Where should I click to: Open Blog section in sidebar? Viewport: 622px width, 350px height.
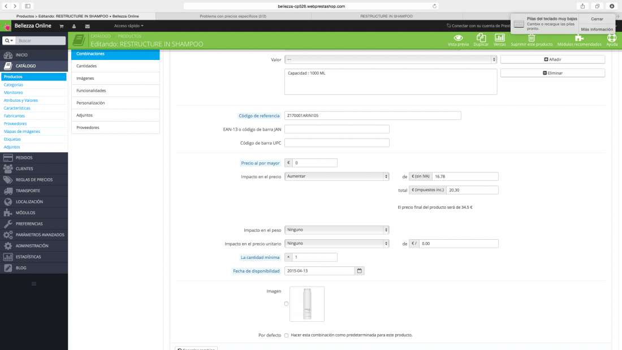[34, 268]
